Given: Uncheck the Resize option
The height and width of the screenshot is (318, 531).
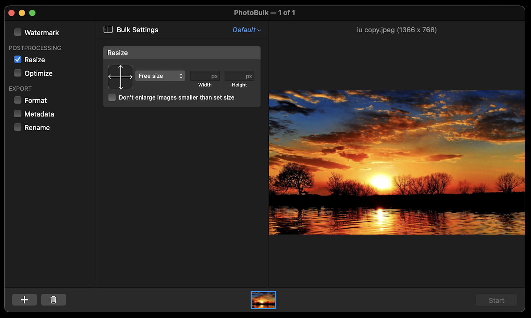Looking at the screenshot, I should point(17,59).
